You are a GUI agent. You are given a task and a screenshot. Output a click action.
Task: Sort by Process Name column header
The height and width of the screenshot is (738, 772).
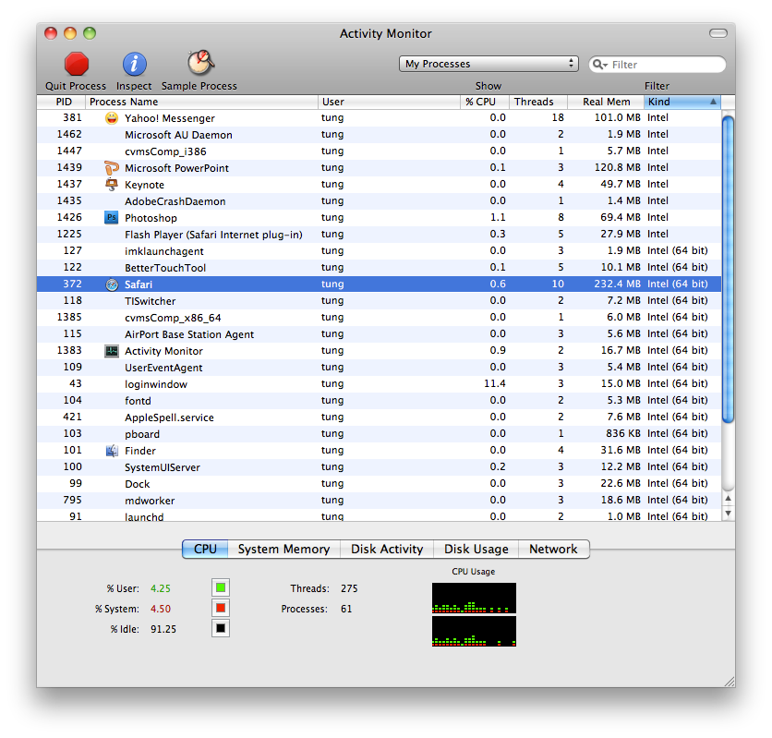tap(202, 102)
